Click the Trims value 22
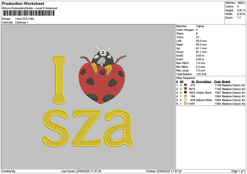Viewport: 247px width, 174px height. pyautogui.click(x=198, y=37)
